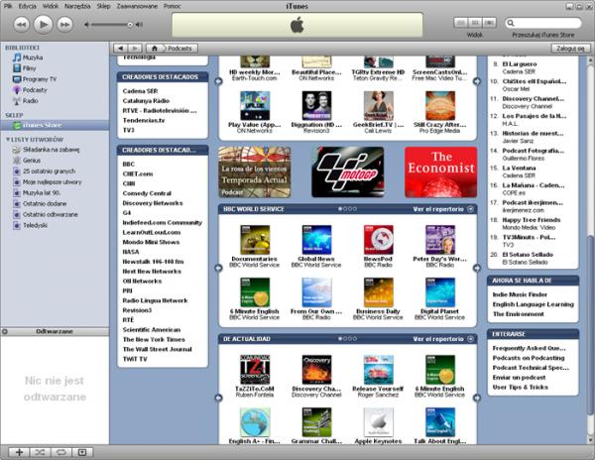595x460 pixels.
Task: Open the Edycja menu
Action: tap(28, 6)
